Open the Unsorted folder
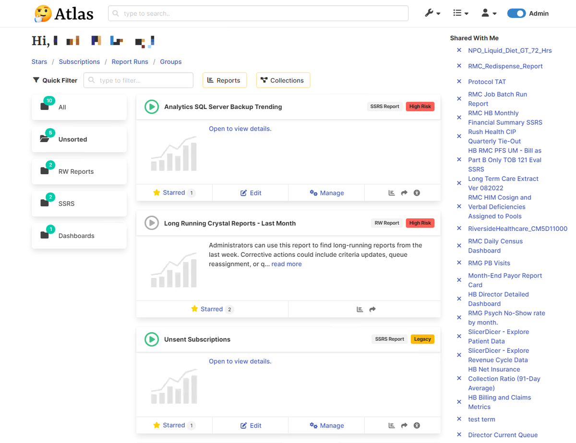The width and height of the screenshot is (576, 443). pos(79,140)
